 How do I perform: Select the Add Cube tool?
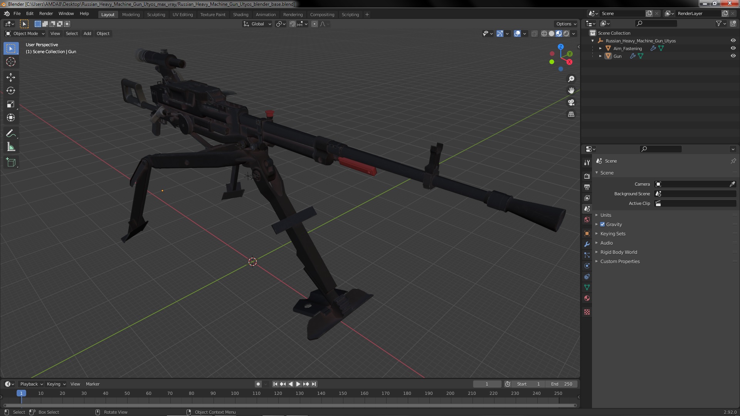point(11,163)
